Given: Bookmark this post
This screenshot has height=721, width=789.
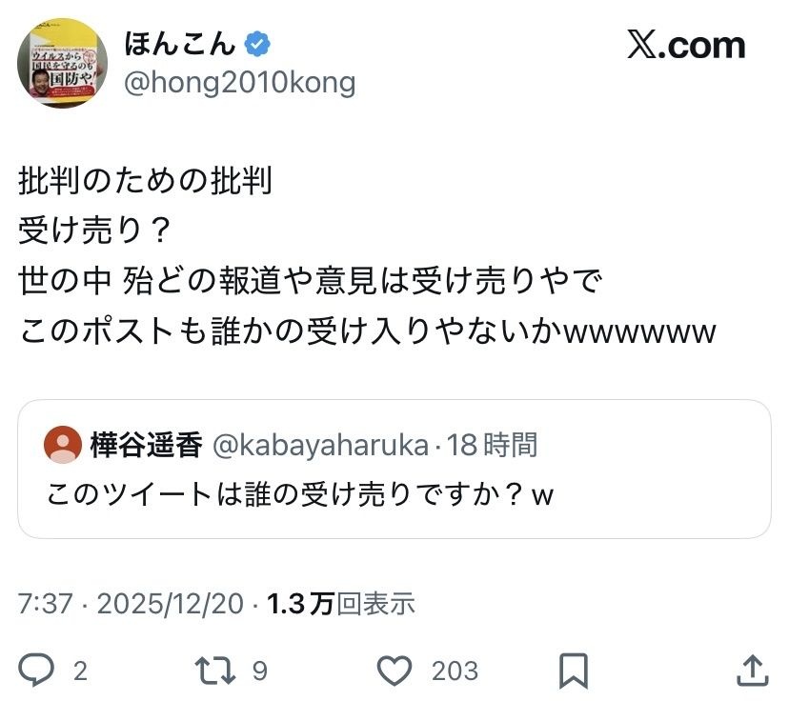Looking at the screenshot, I should coord(573,671).
